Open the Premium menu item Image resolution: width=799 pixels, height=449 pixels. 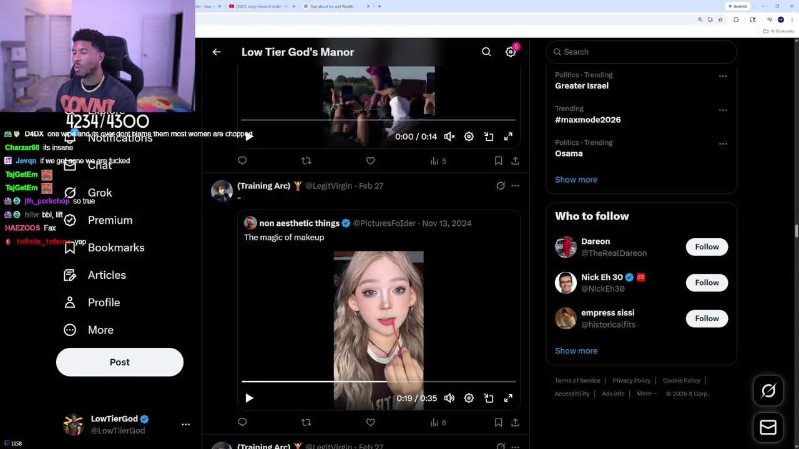pos(98,220)
